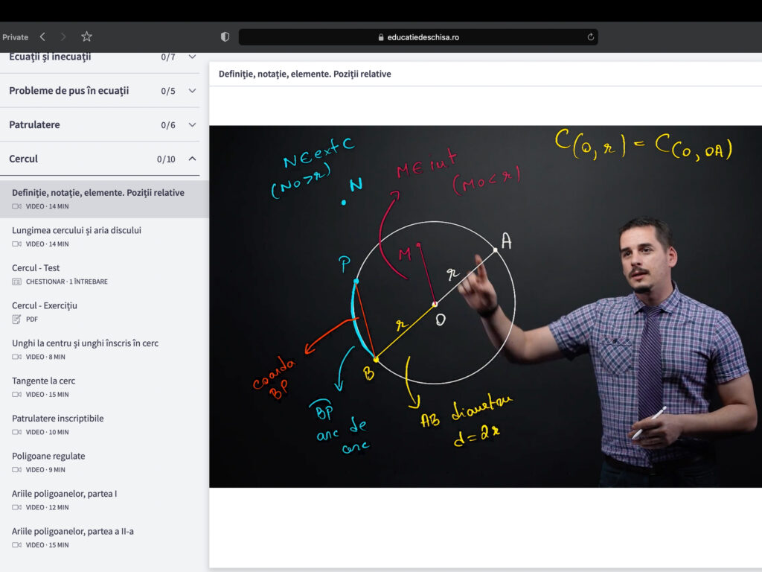Screen dimensions: 762x572
Task: Select Patrulatere inscriptibile lesson
Action: (58, 419)
